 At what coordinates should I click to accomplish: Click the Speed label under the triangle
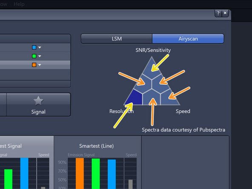tap(183, 111)
